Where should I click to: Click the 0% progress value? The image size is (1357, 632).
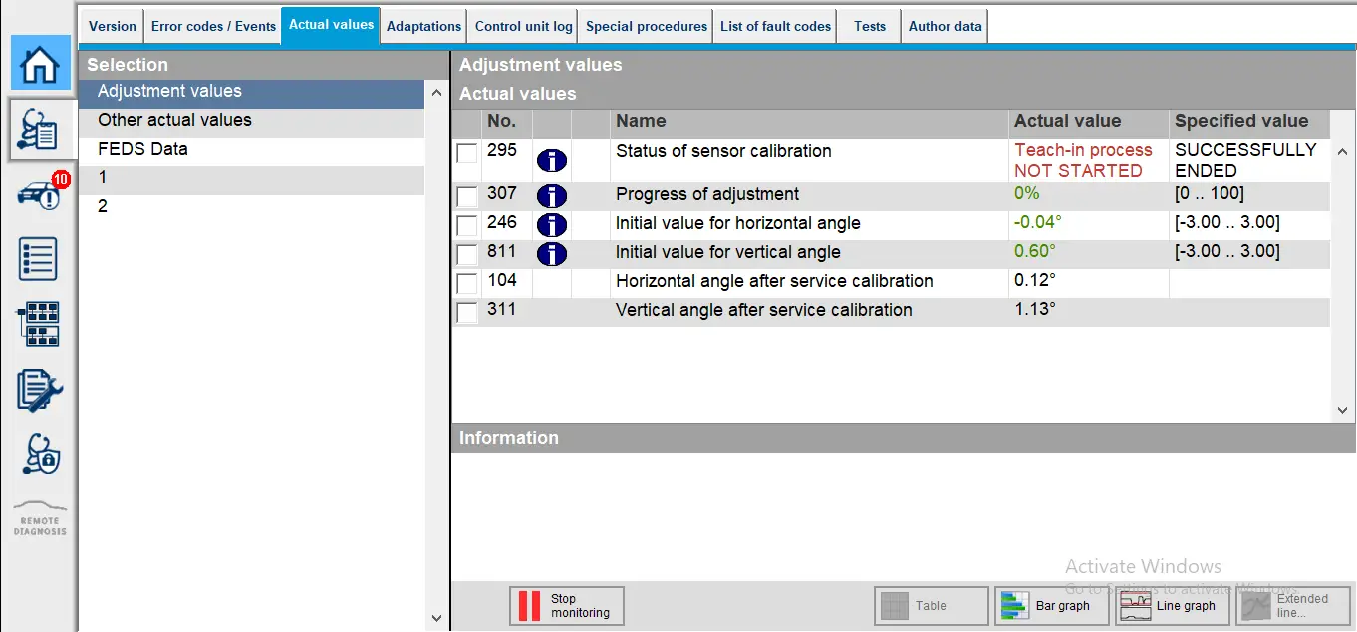coord(1027,194)
